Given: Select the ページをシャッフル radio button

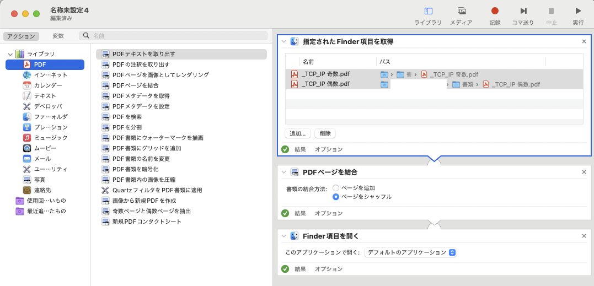Looking at the screenshot, I should click(336, 197).
